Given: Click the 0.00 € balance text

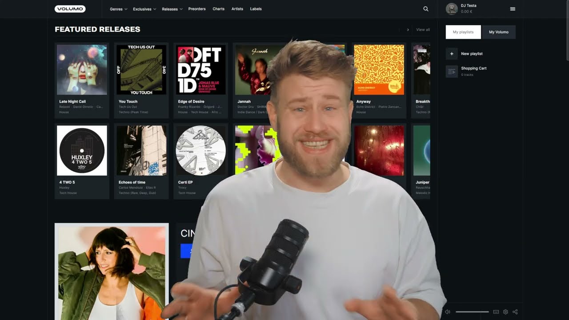Looking at the screenshot, I should pyautogui.click(x=466, y=12).
